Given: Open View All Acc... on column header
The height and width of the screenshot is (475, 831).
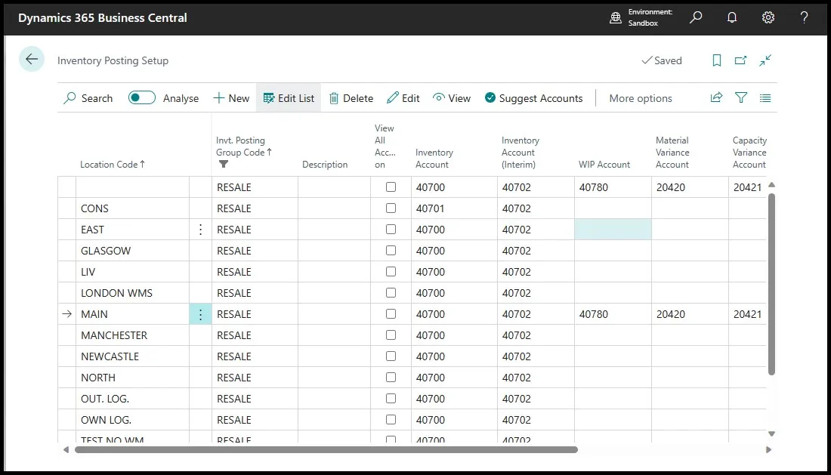Looking at the screenshot, I should pos(385,147).
